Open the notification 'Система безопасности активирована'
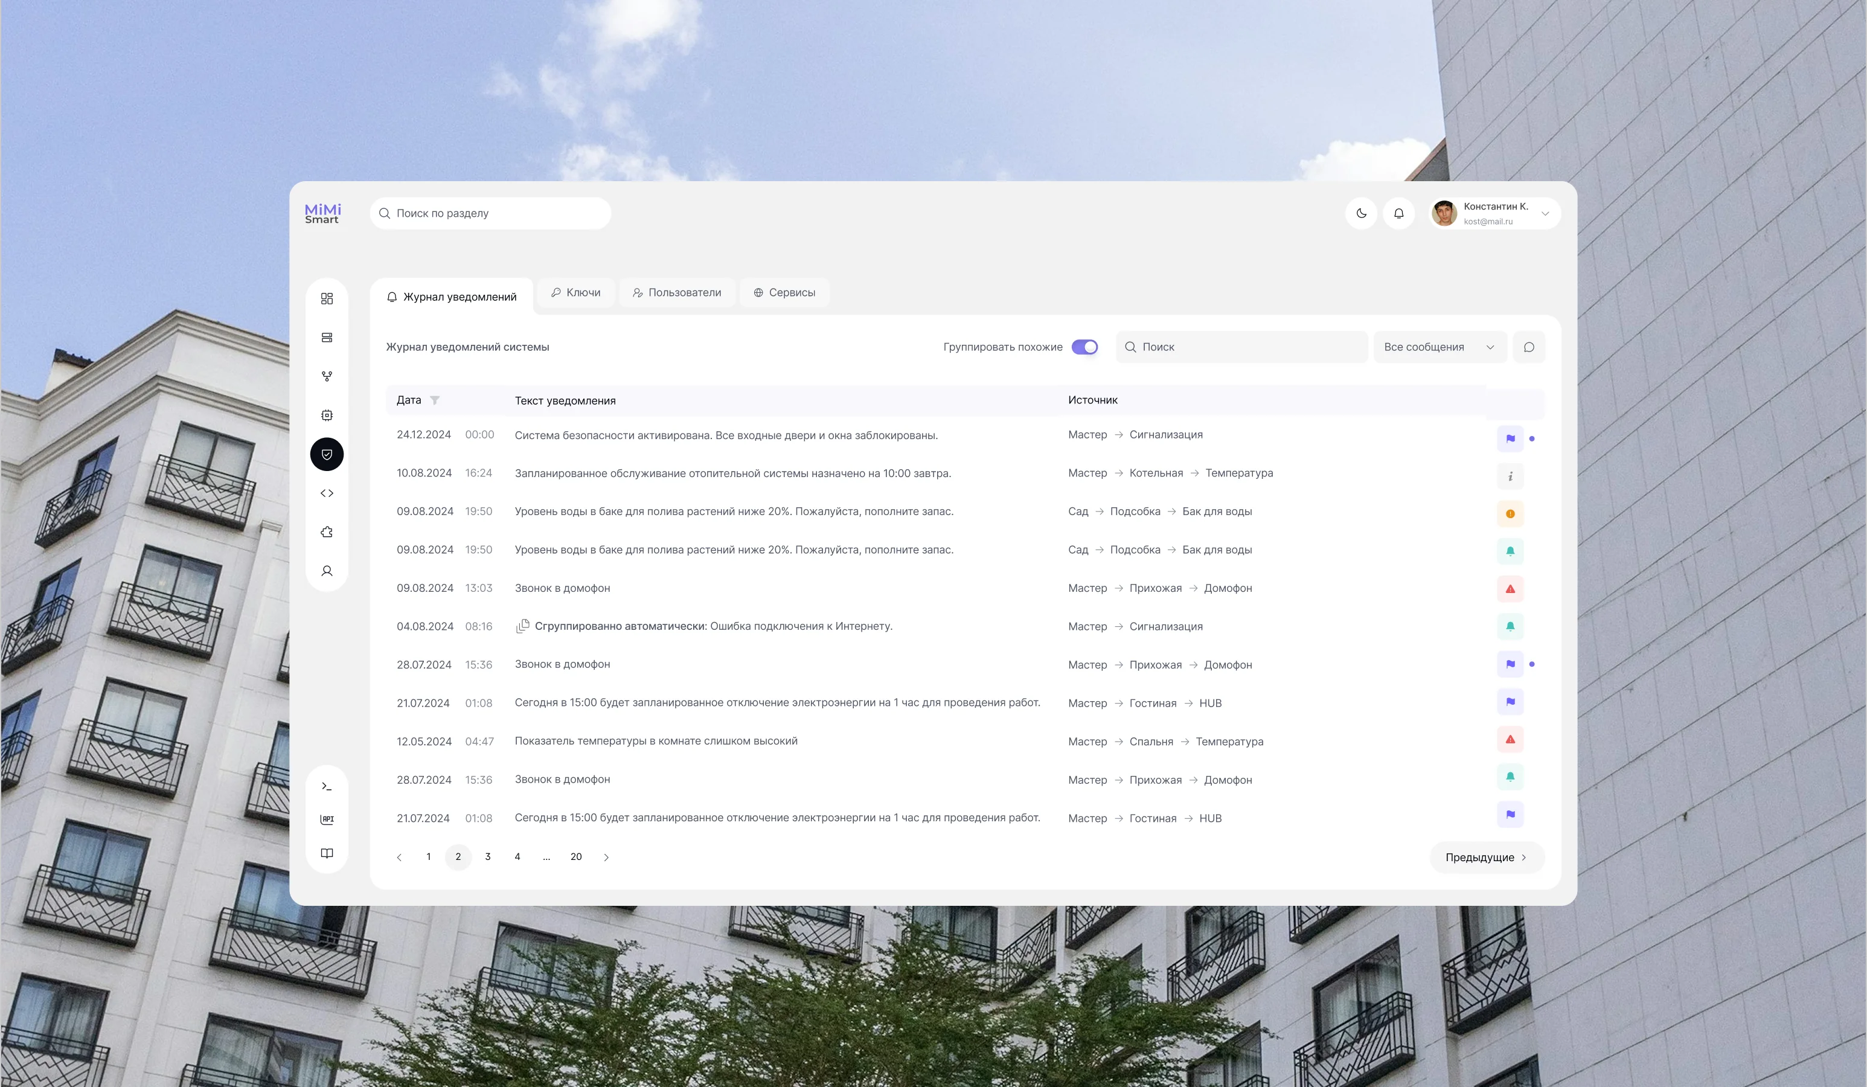Image resolution: width=1867 pixels, height=1087 pixels. pos(726,435)
